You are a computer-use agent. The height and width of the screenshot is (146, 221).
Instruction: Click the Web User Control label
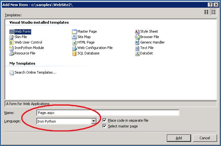(28, 42)
